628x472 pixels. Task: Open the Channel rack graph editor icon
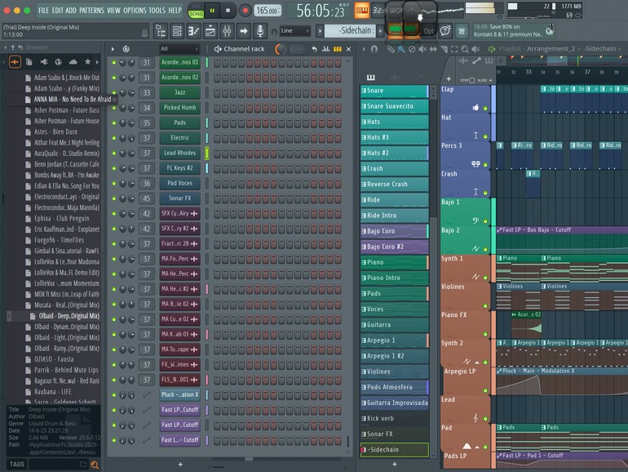[x=326, y=49]
